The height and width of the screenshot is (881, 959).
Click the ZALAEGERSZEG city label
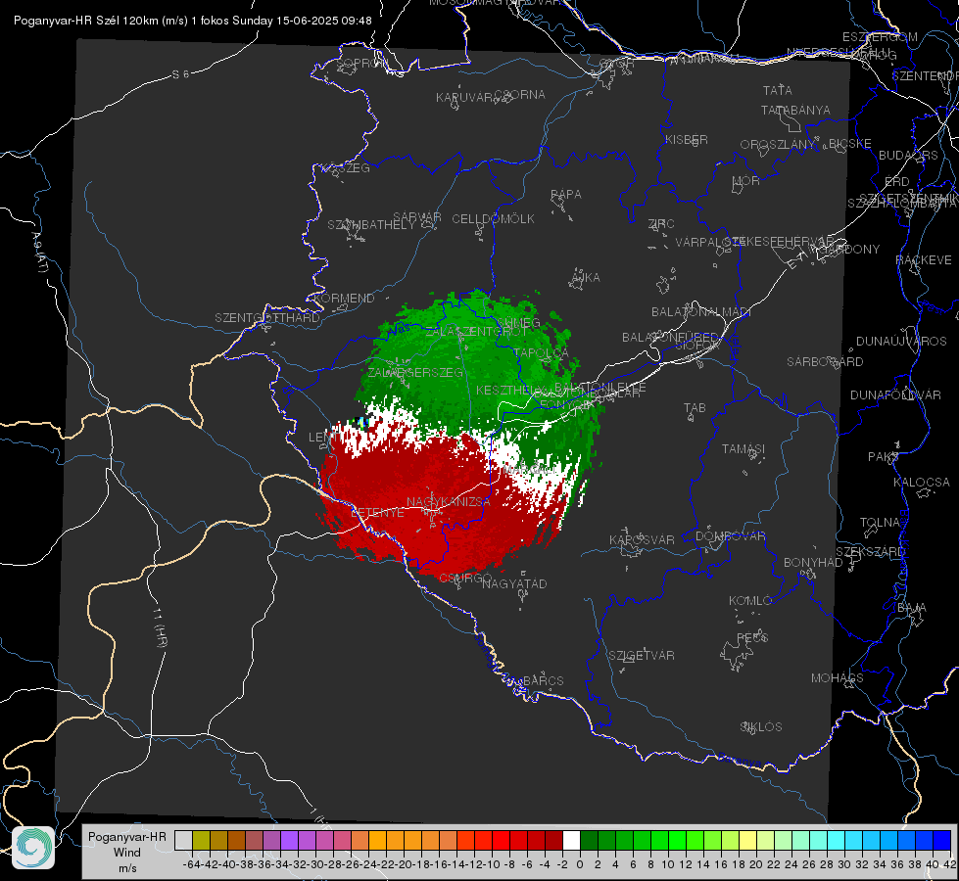(415, 372)
